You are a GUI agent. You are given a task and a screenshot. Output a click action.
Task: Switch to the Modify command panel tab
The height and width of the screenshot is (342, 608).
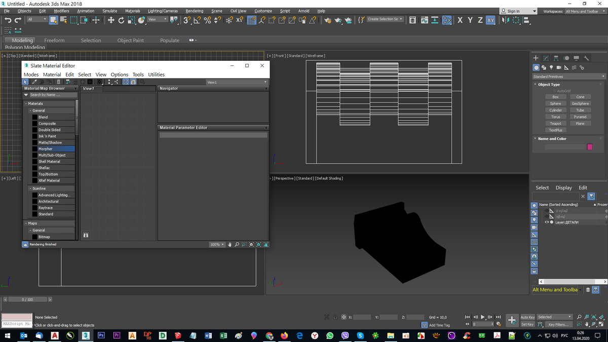(546, 58)
